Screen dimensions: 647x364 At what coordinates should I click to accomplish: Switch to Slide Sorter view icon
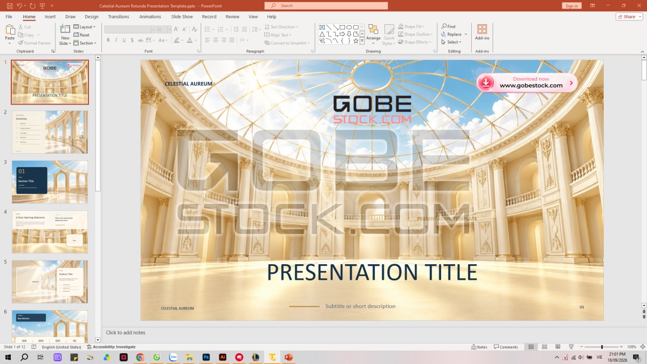coord(544,347)
